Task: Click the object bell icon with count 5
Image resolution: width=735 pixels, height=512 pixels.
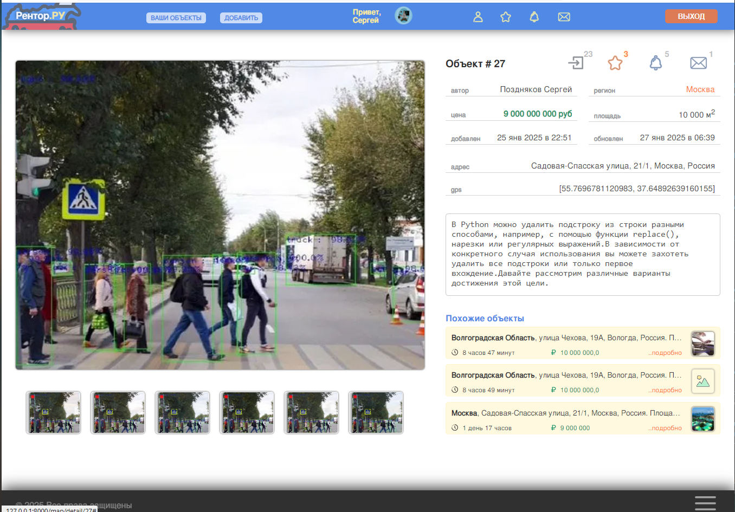Action: tap(656, 63)
